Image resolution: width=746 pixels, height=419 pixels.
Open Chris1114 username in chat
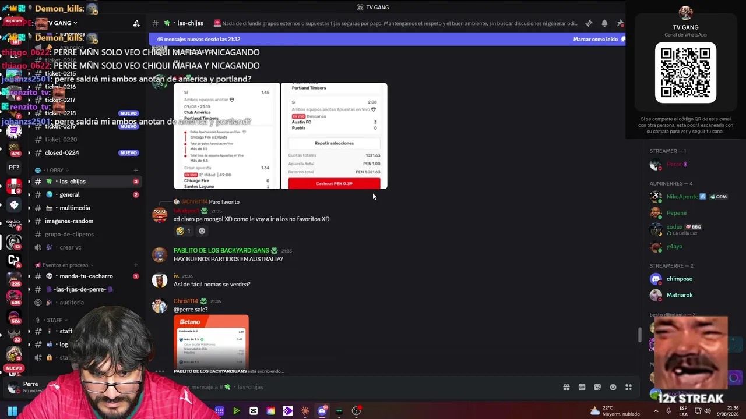[x=186, y=301]
